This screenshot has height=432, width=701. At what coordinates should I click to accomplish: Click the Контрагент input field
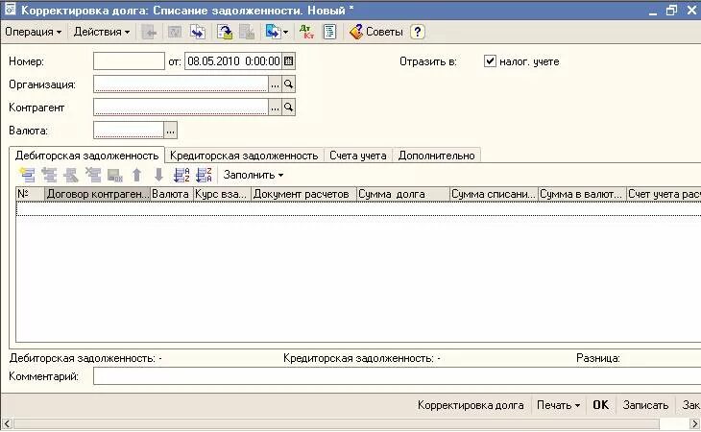click(x=181, y=108)
